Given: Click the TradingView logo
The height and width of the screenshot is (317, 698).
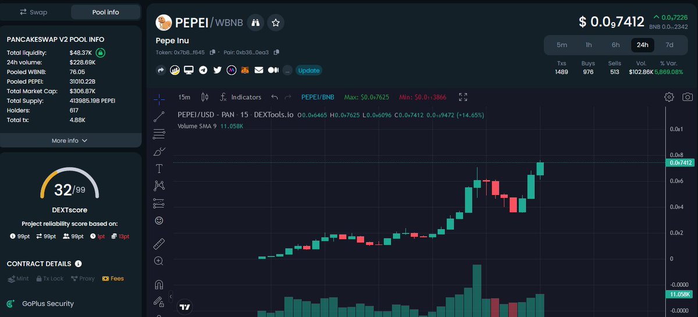Looking at the screenshot, I should [185, 307].
